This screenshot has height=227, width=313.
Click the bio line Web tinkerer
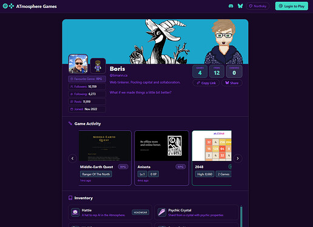pyautogui.click(x=145, y=82)
